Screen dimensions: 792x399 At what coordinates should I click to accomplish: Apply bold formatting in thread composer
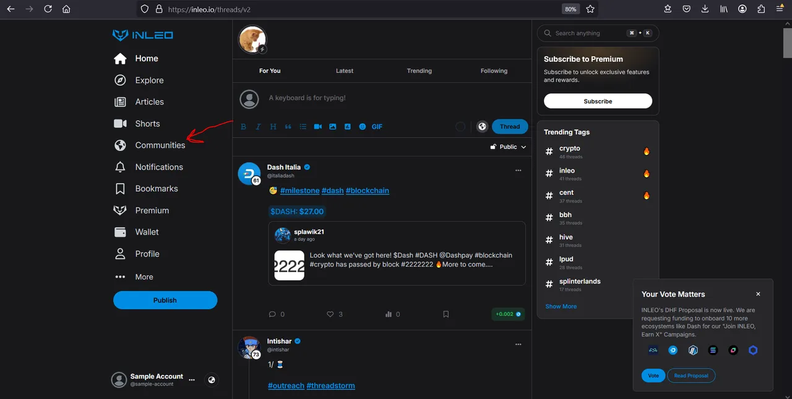tap(243, 127)
